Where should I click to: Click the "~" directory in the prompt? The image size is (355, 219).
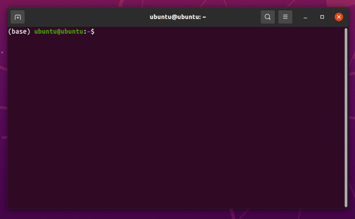coord(88,31)
